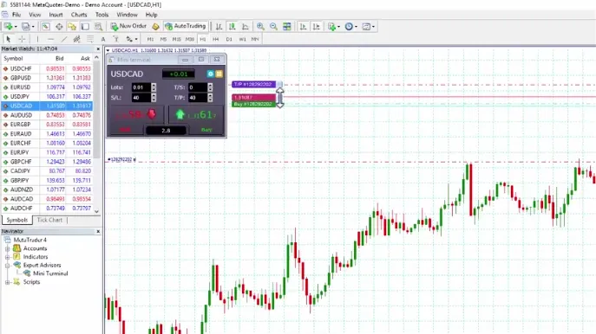Open the New Order window

[128, 26]
